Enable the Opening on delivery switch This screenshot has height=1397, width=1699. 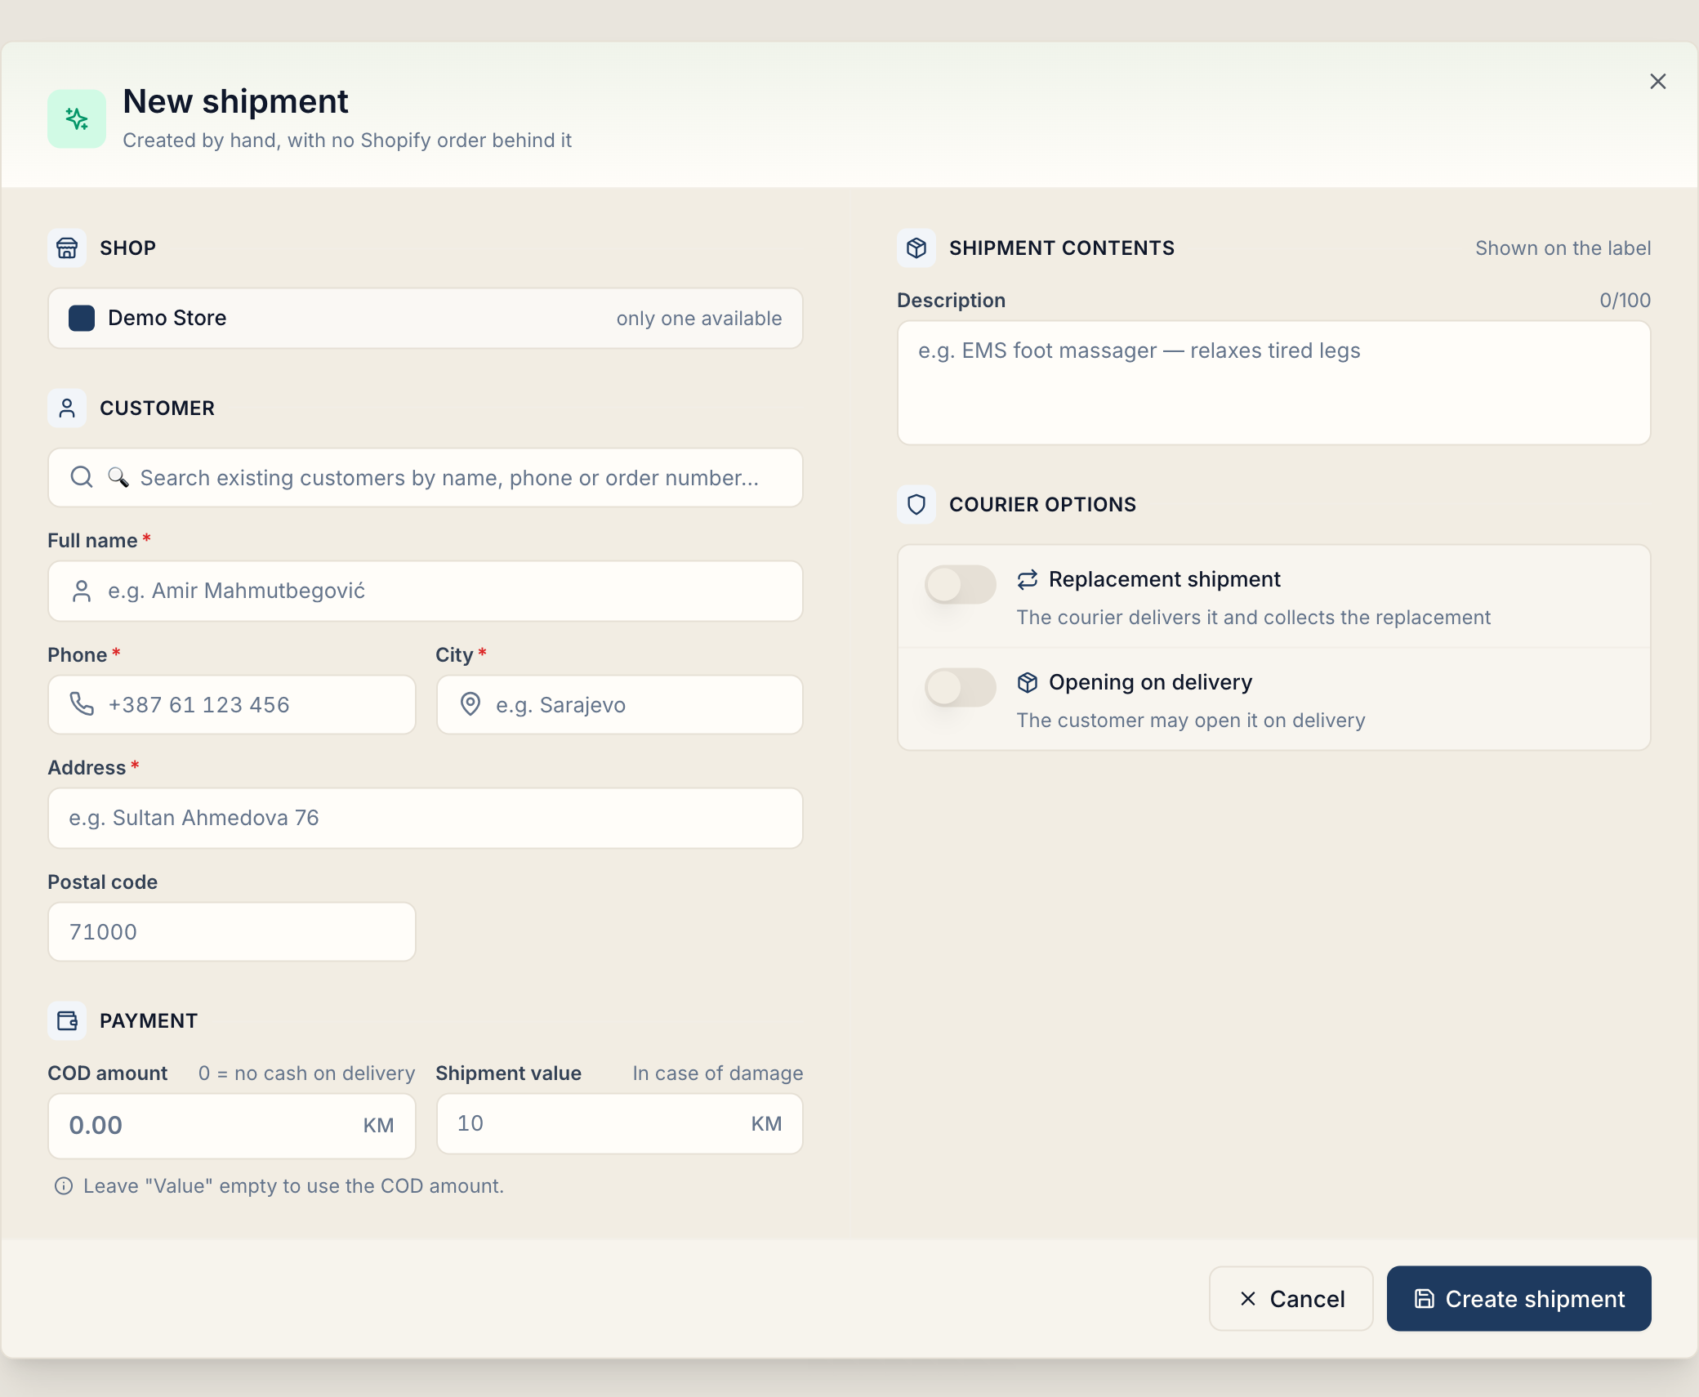pyautogui.click(x=960, y=687)
